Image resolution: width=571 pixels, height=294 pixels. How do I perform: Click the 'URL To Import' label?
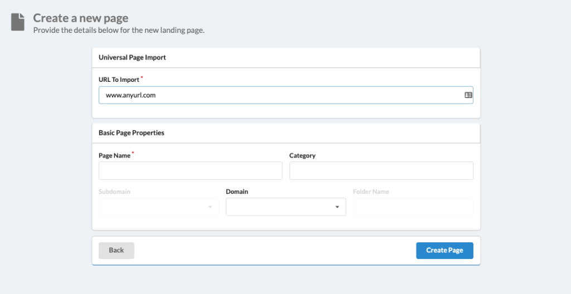click(x=119, y=80)
